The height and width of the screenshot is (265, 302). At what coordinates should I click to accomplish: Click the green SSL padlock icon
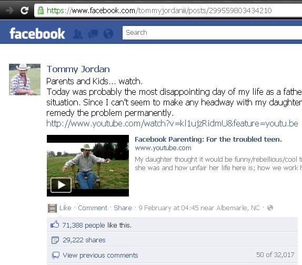click(x=41, y=10)
